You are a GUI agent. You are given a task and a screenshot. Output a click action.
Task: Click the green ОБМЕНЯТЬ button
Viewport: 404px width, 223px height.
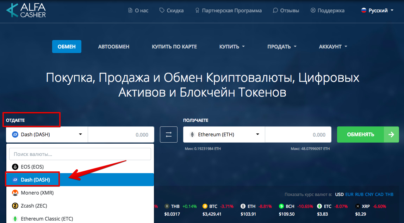[x=368, y=135]
